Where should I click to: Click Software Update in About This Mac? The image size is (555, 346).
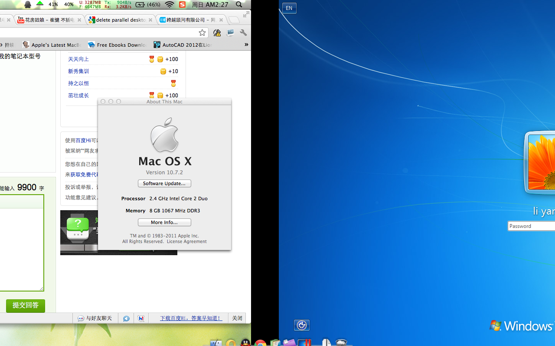[x=164, y=183]
